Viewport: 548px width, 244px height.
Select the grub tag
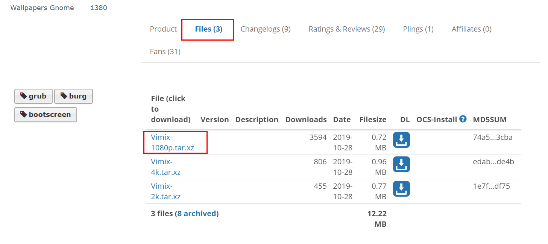pos(33,96)
